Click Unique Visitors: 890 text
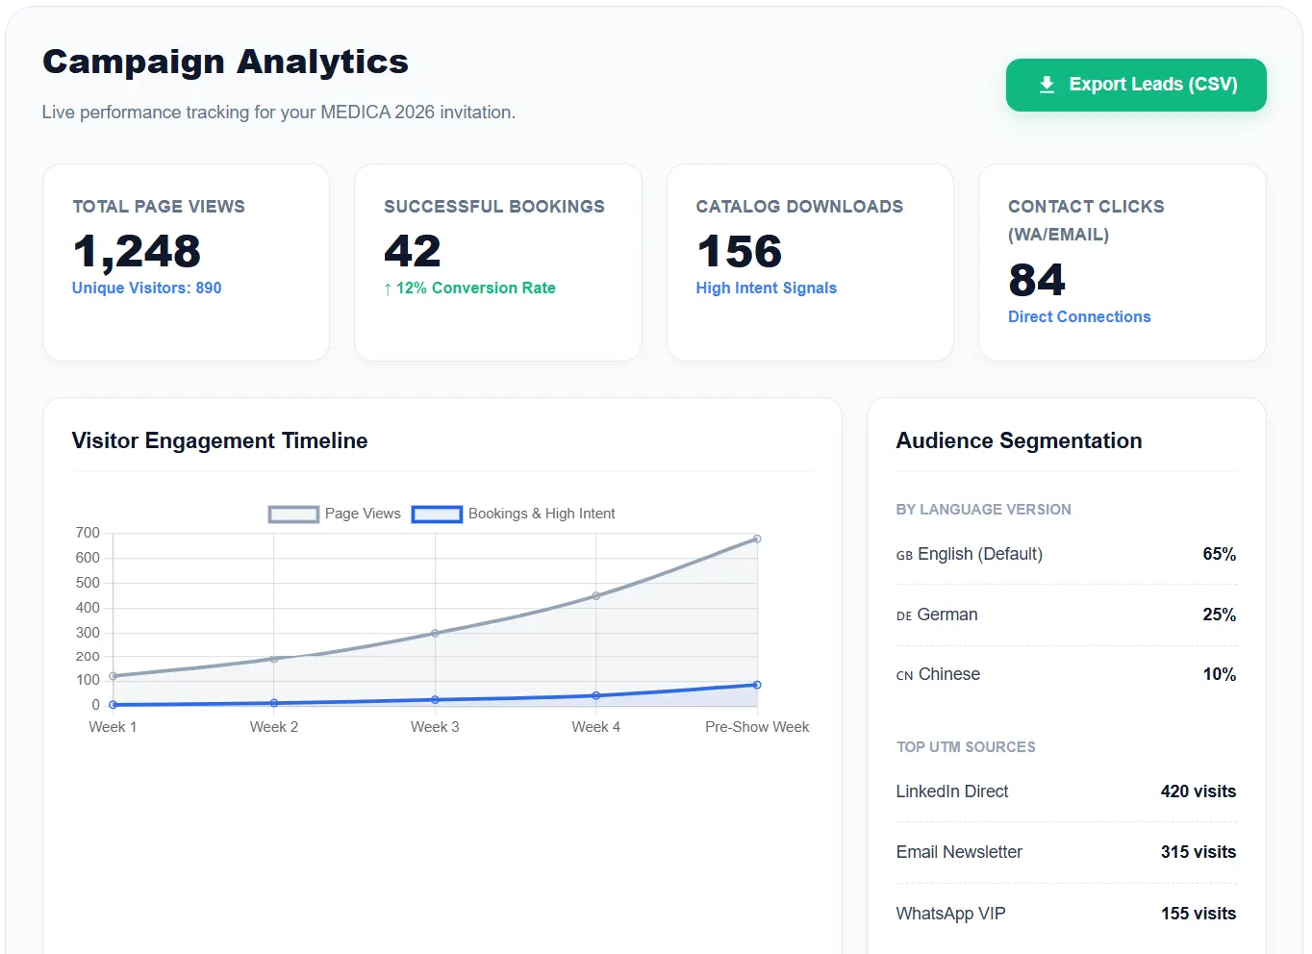 click(x=147, y=288)
